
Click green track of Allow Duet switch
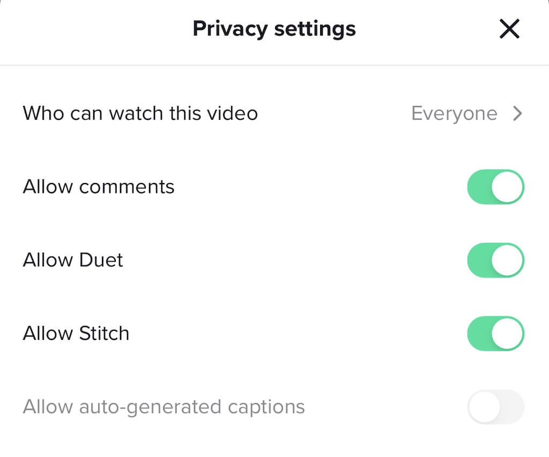point(479,260)
